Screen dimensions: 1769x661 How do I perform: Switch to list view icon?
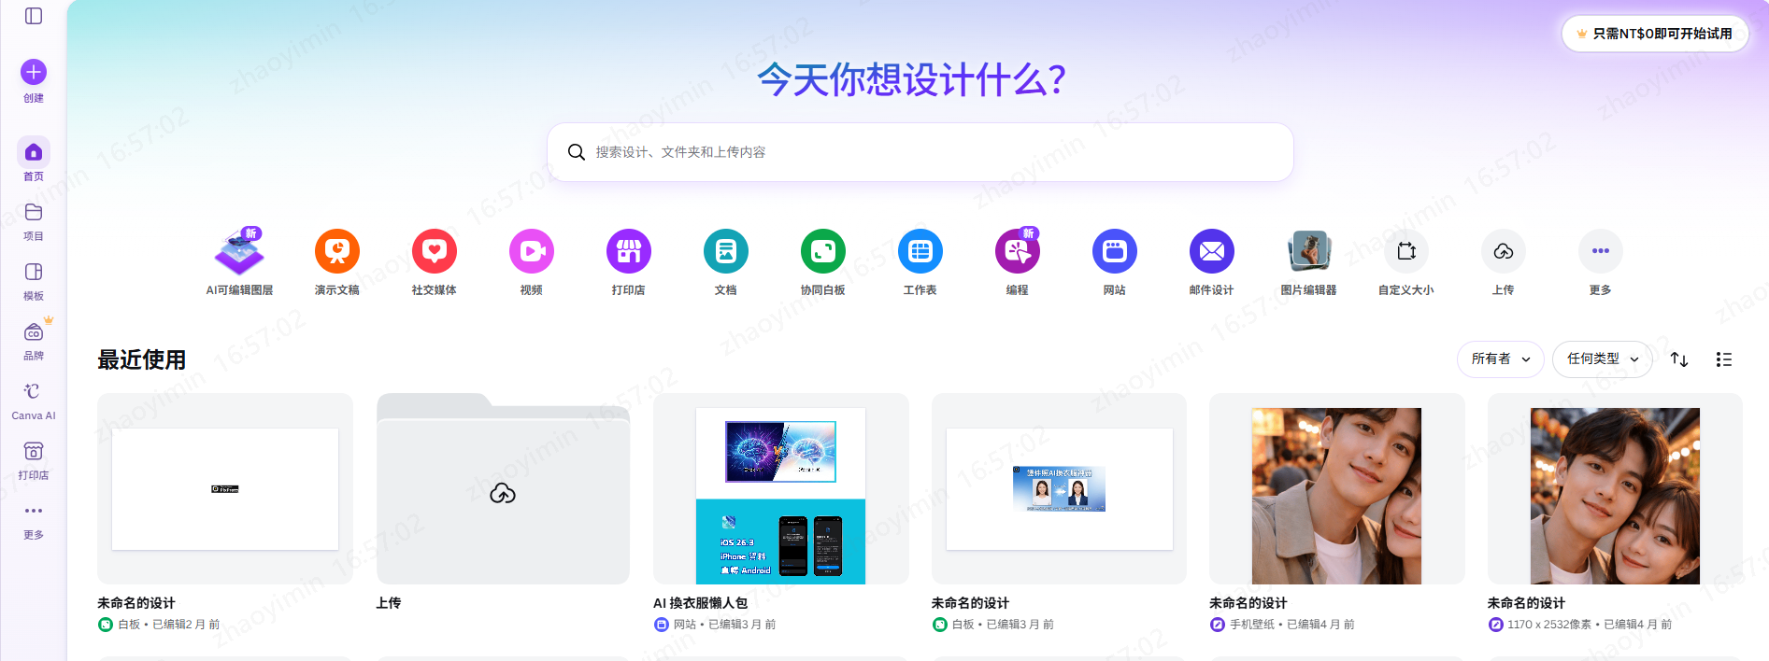click(x=1724, y=359)
